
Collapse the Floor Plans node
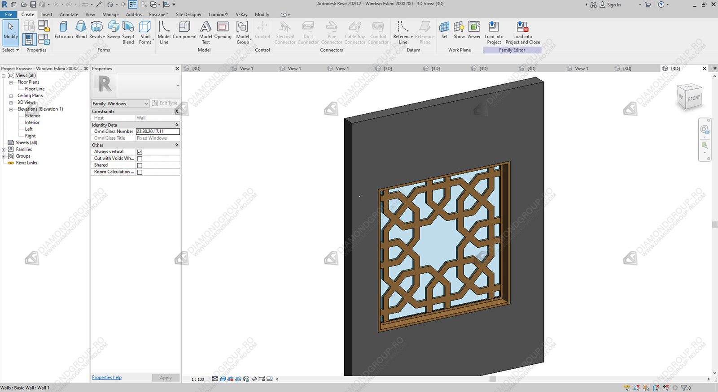[x=11, y=82]
